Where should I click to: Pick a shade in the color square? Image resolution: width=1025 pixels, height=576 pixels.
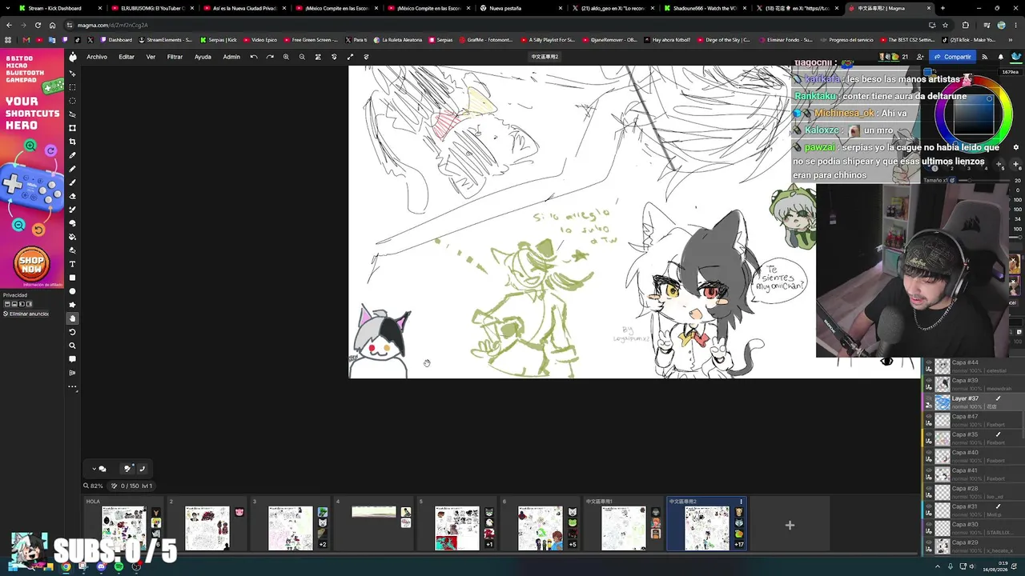pos(973,113)
